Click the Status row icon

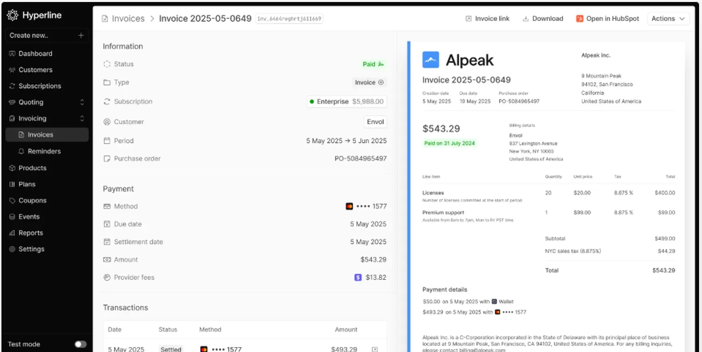(107, 64)
